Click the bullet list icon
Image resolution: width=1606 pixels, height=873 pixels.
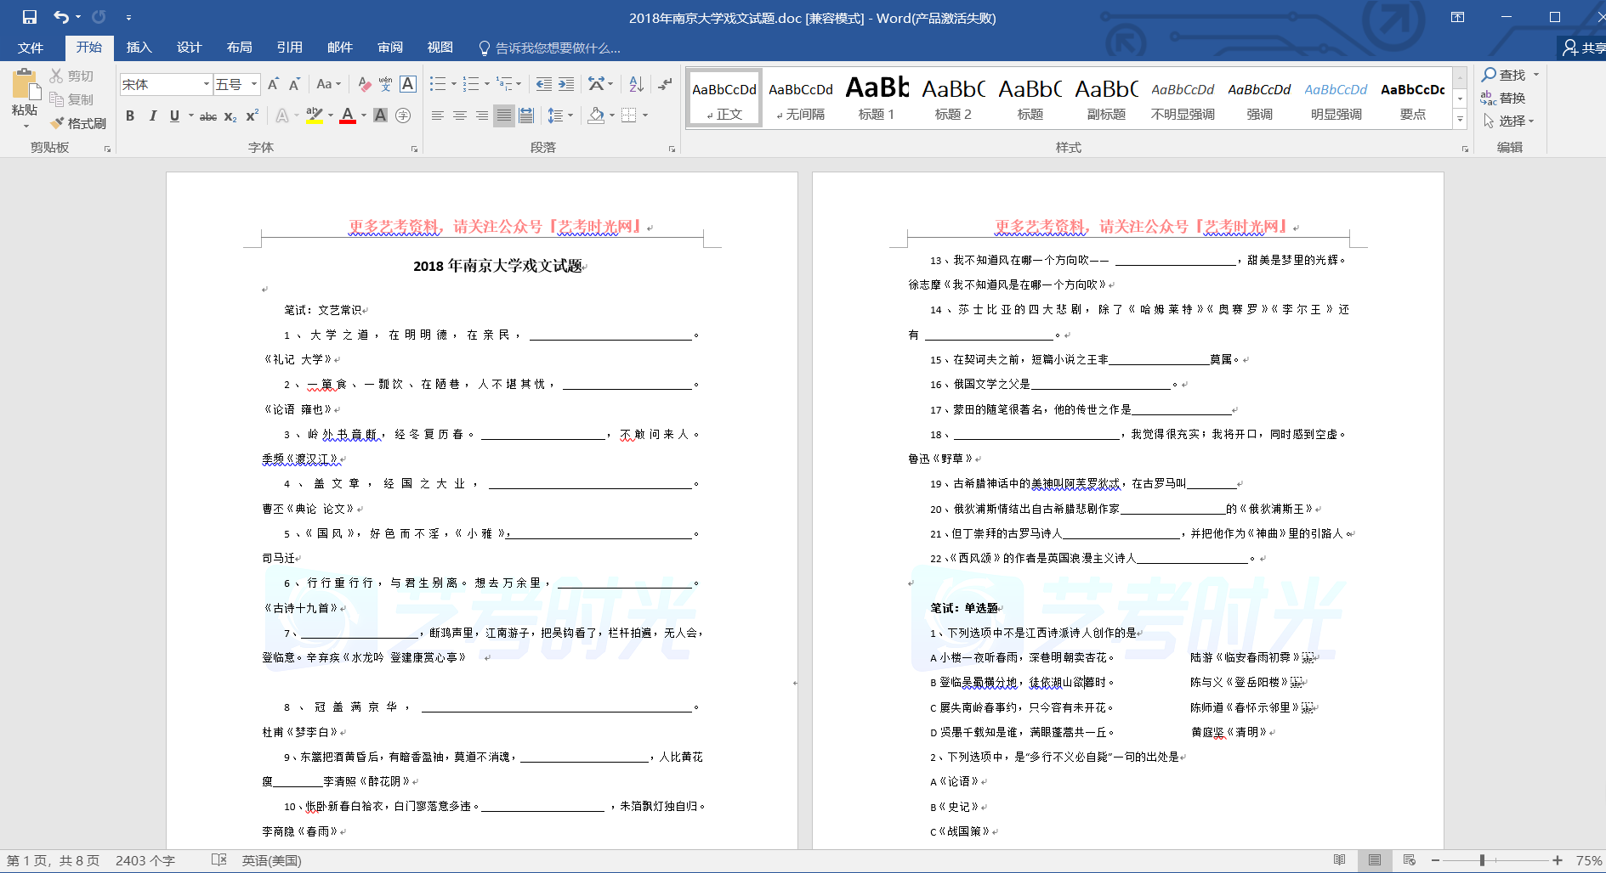click(x=438, y=84)
